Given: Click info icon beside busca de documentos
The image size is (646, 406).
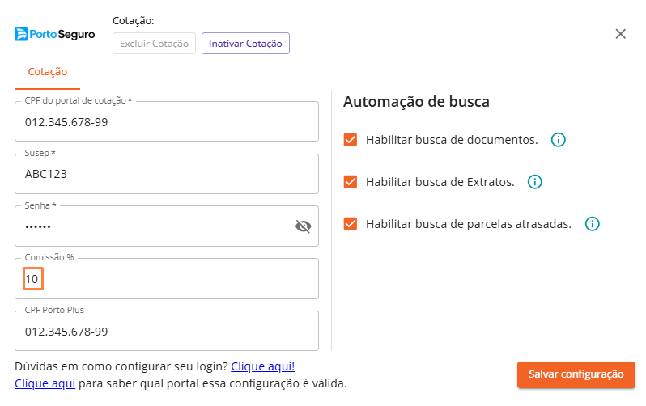Looking at the screenshot, I should pyautogui.click(x=558, y=140).
